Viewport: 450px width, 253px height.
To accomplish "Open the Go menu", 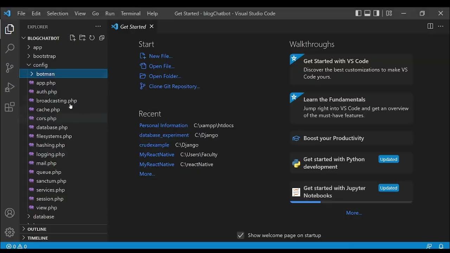I will click(96, 13).
